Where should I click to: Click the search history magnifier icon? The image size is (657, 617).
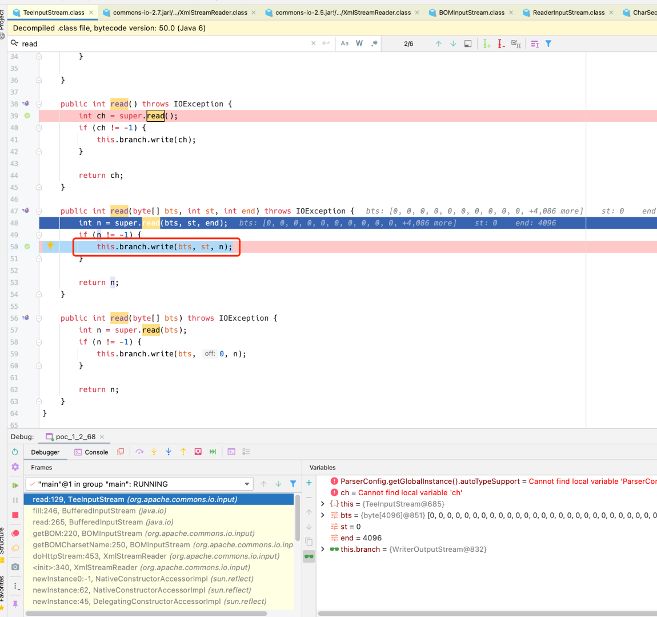(x=14, y=43)
